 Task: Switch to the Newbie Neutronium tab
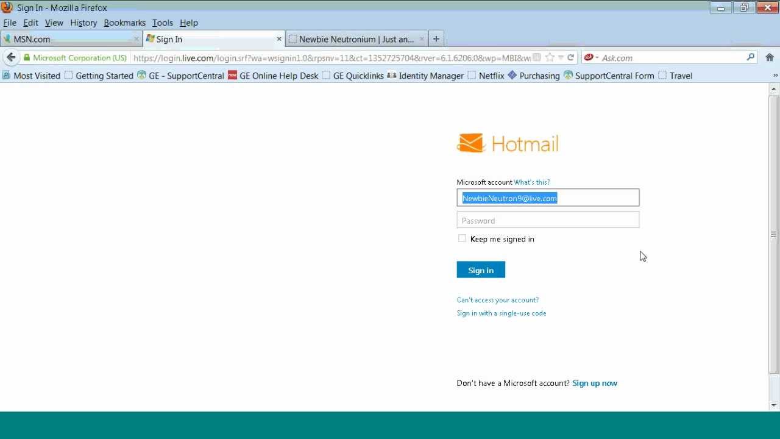tap(356, 39)
